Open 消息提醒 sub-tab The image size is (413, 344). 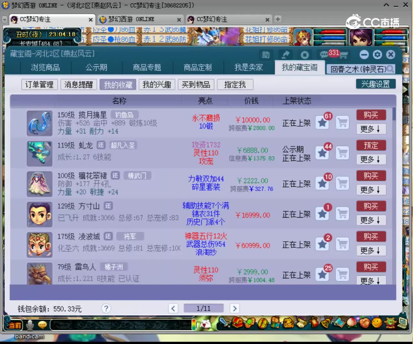point(78,85)
